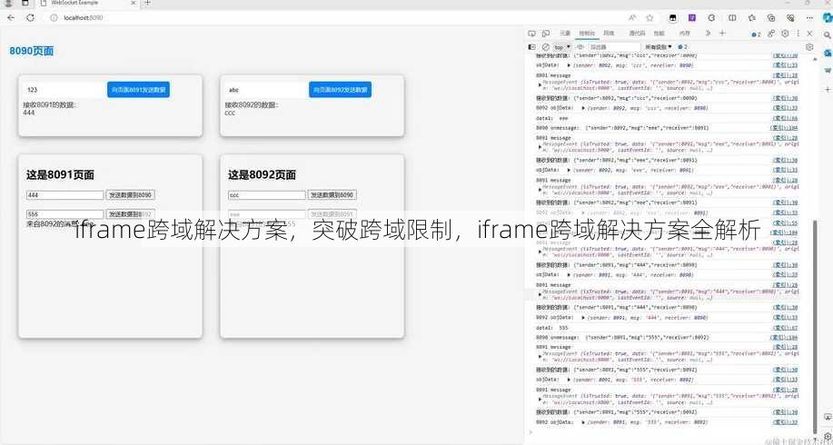This screenshot has height=445, width=833.
Task: Click the ccc input in 8092 page
Action: click(267, 195)
